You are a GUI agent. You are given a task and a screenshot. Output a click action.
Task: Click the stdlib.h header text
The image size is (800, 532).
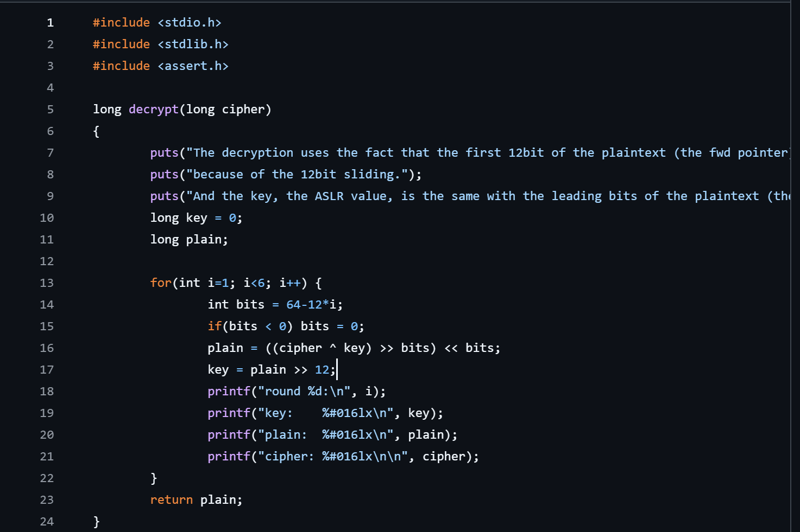193,44
